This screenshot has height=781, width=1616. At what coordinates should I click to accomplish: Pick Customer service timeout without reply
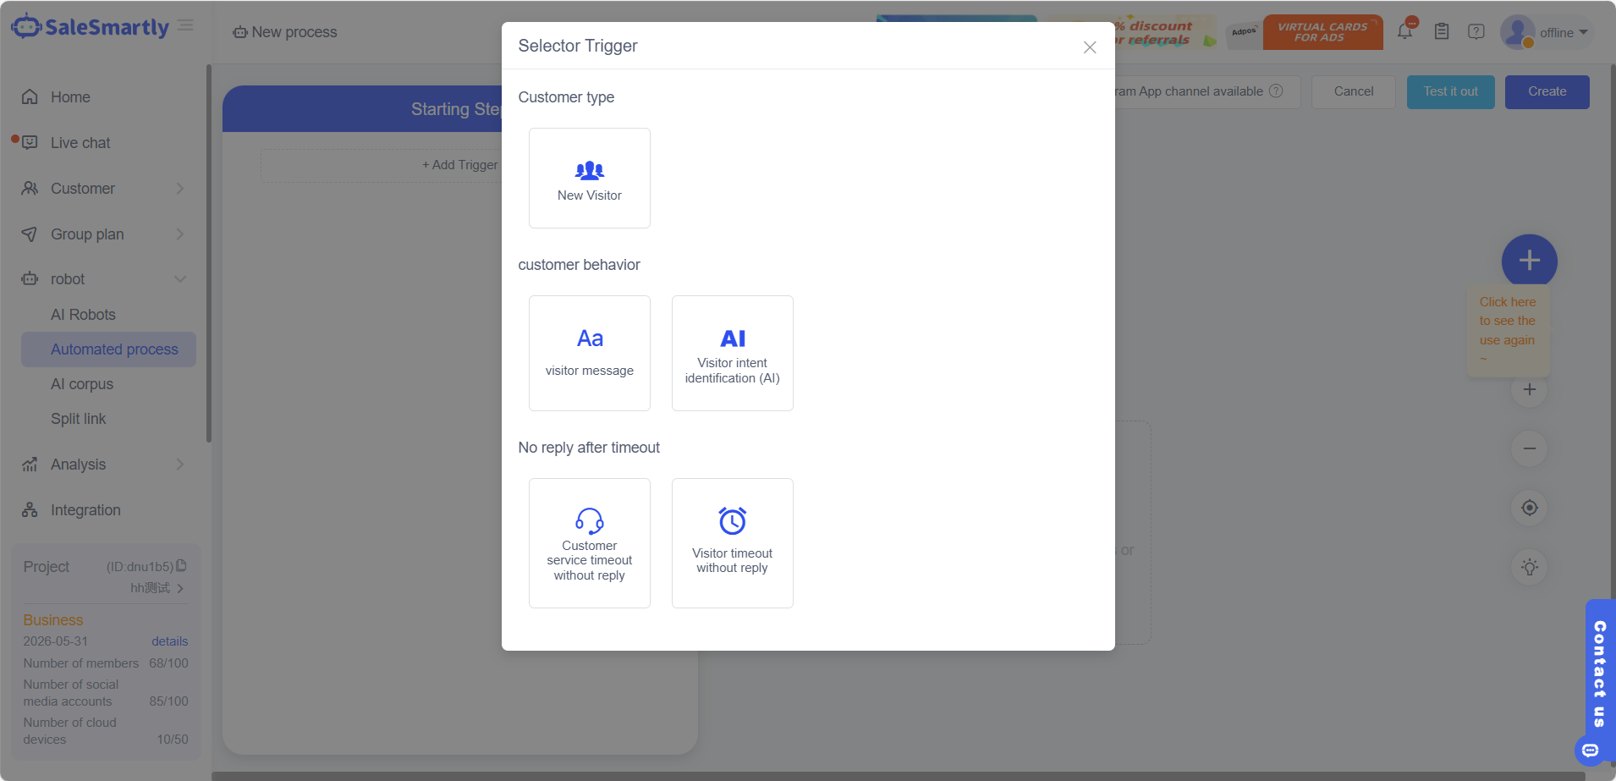tap(589, 542)
